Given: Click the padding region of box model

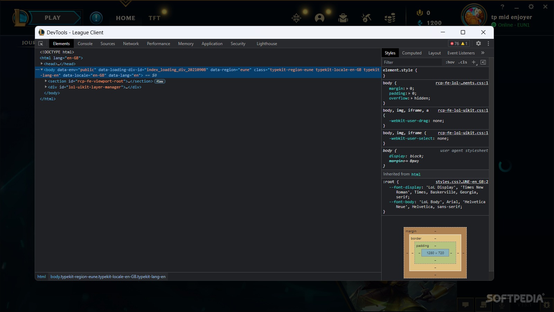Looking at the screenshot, I should coord(422,246).
